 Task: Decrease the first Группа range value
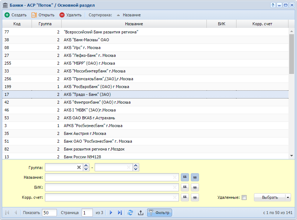(86, 169)
